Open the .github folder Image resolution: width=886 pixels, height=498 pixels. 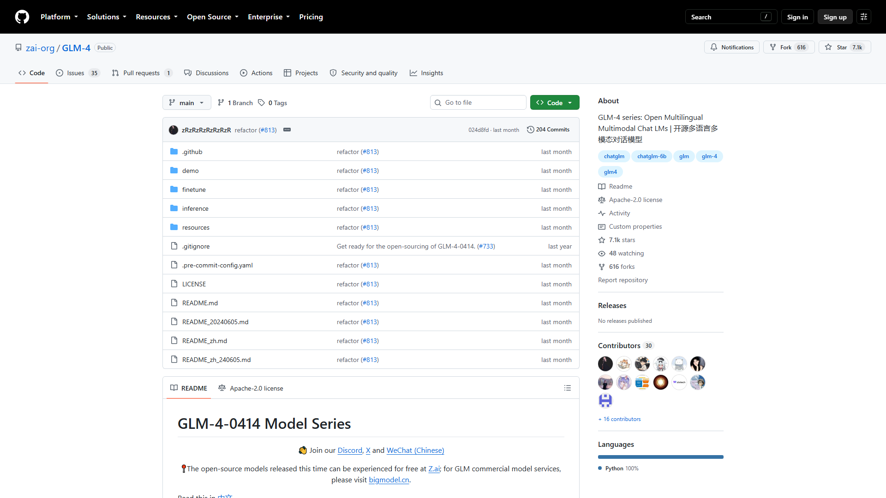coord(192,152)
